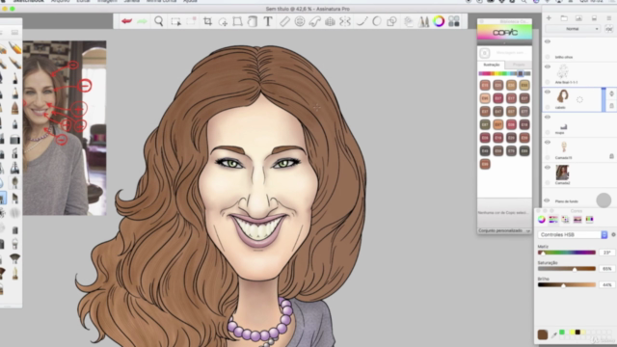The image size is (617, 347).
Task: Hide the Camada15 layer
Action: click(548, 142)
